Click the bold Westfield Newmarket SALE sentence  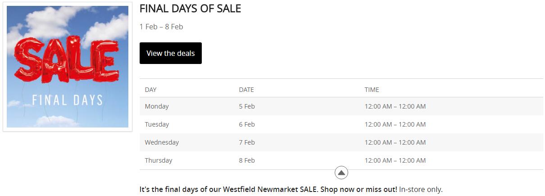pos(268,190)
